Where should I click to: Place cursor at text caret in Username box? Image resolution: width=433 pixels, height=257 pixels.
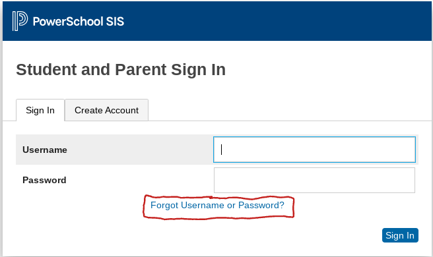click(x=222, y=150)
